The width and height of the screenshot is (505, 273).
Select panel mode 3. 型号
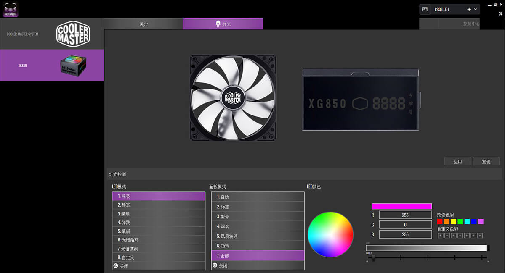[x=258, y=216]
